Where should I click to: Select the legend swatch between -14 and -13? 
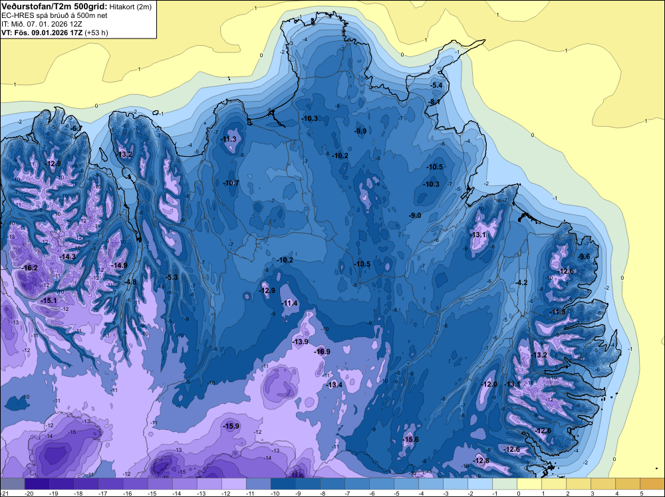click(184, 484)
